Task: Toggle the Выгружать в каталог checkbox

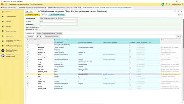Action: [x=40, y=27]
